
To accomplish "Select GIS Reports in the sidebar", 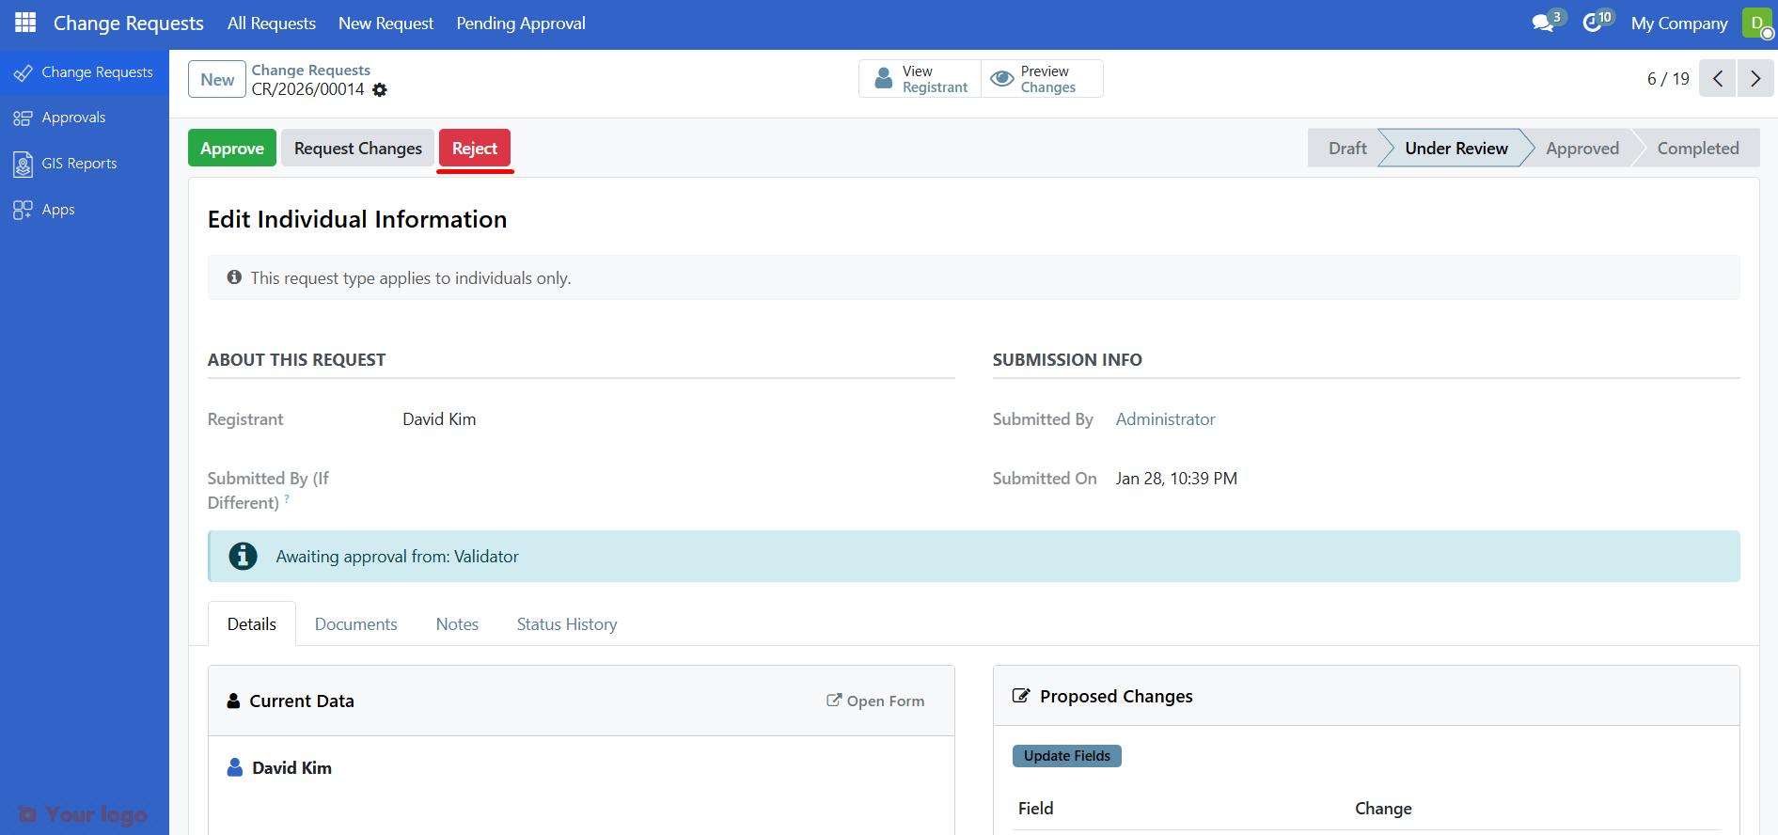I will point(79,164).
